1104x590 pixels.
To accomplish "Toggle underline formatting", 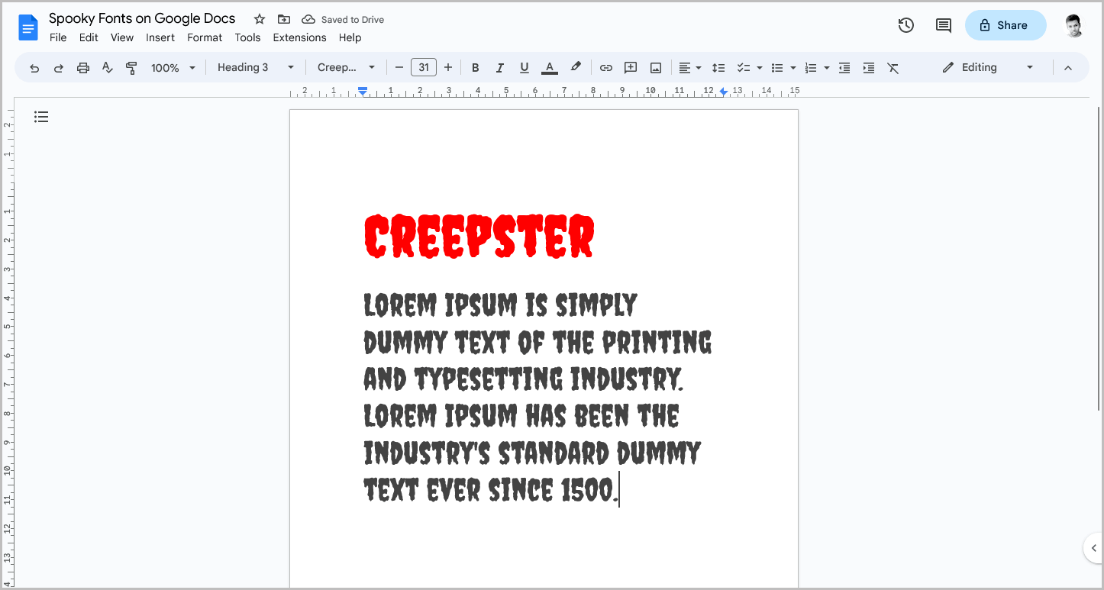I will coord(524,67).
